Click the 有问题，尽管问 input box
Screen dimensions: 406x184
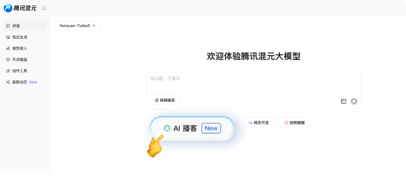(254, 84)
